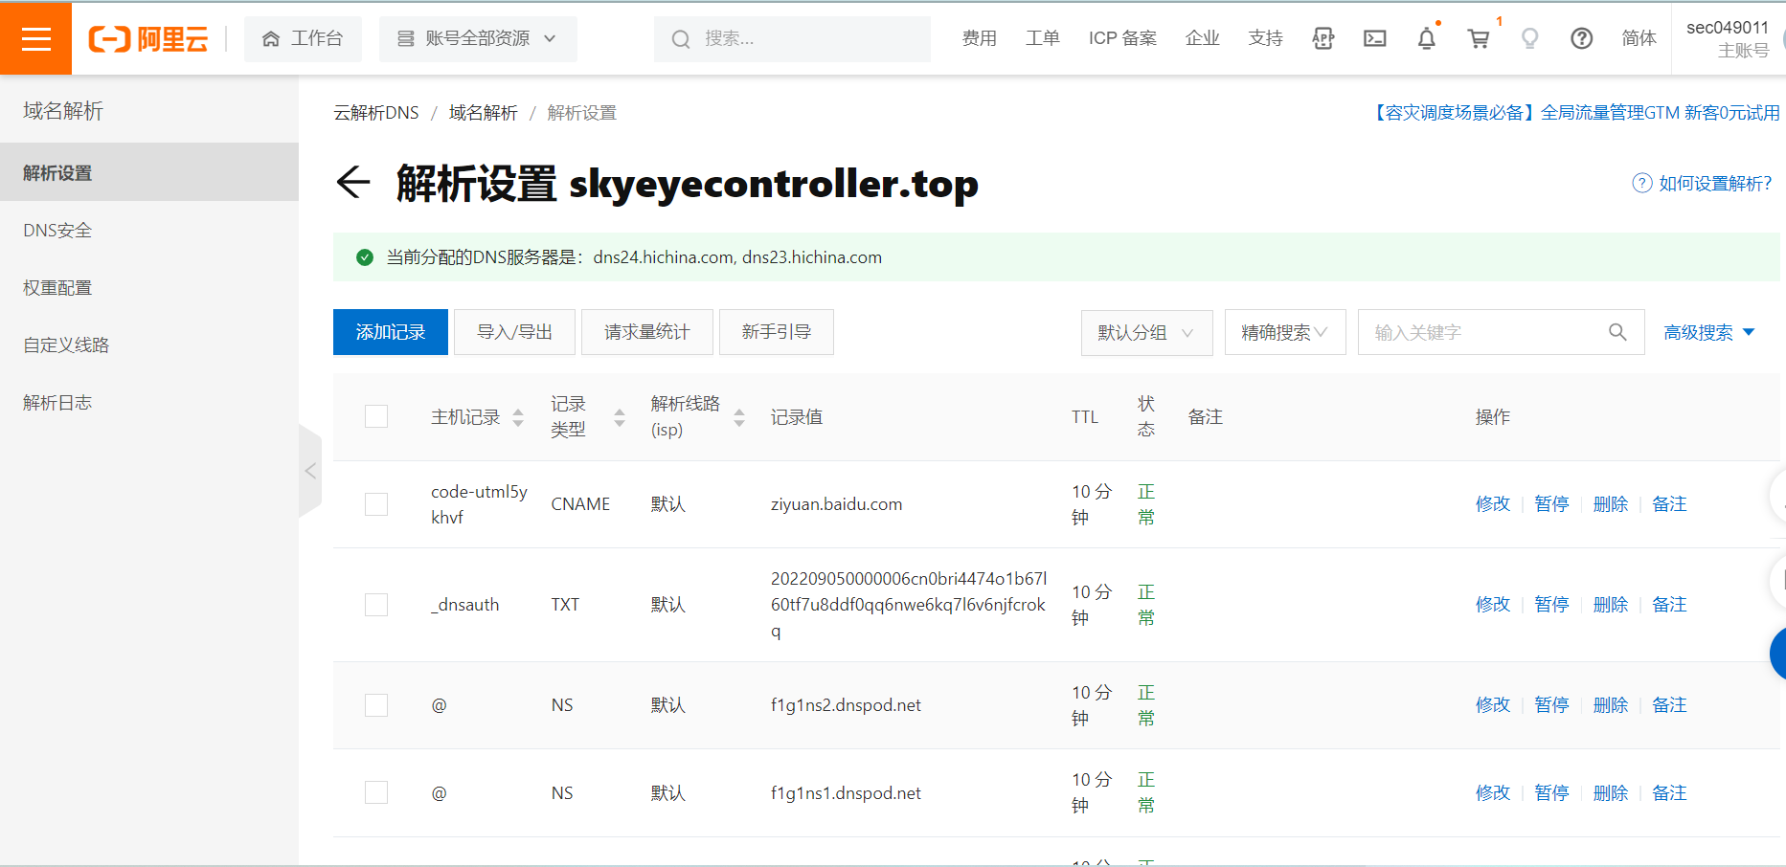Select the _dnsauth host record text
The height and width of the screenshot is (867, 1786).
point(464,605)
